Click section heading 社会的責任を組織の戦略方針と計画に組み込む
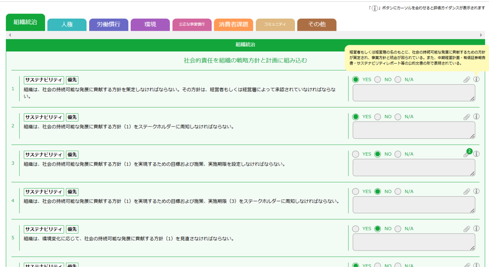This screenshot has width=489, height=267. (x=245, y=60)
